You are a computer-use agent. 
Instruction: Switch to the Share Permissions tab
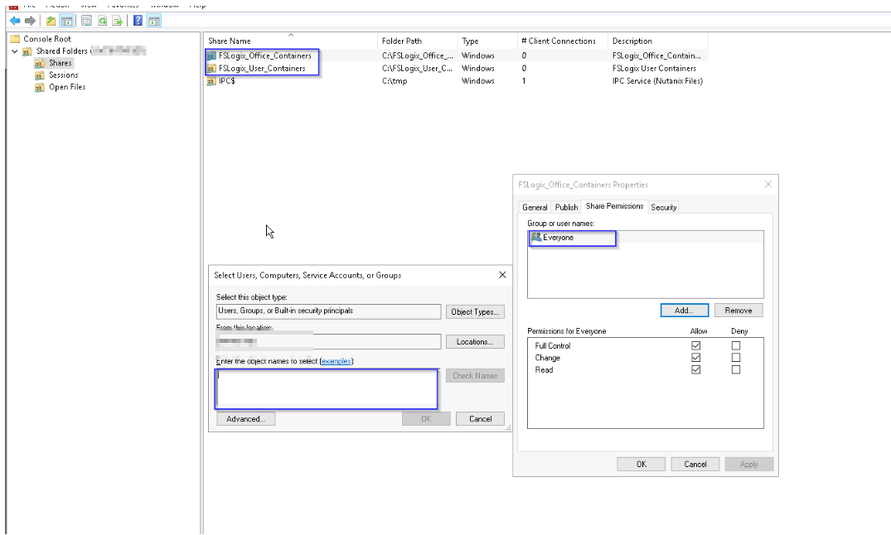pos(614,206)
